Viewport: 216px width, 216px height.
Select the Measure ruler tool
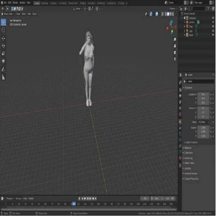point(3,77)
